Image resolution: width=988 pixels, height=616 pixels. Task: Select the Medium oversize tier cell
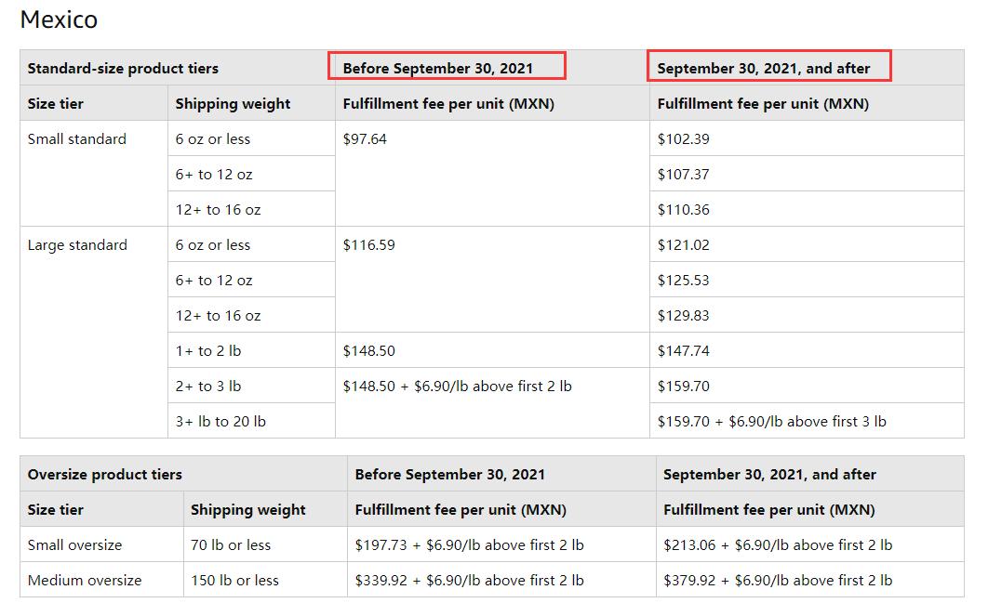click(85, 581)
